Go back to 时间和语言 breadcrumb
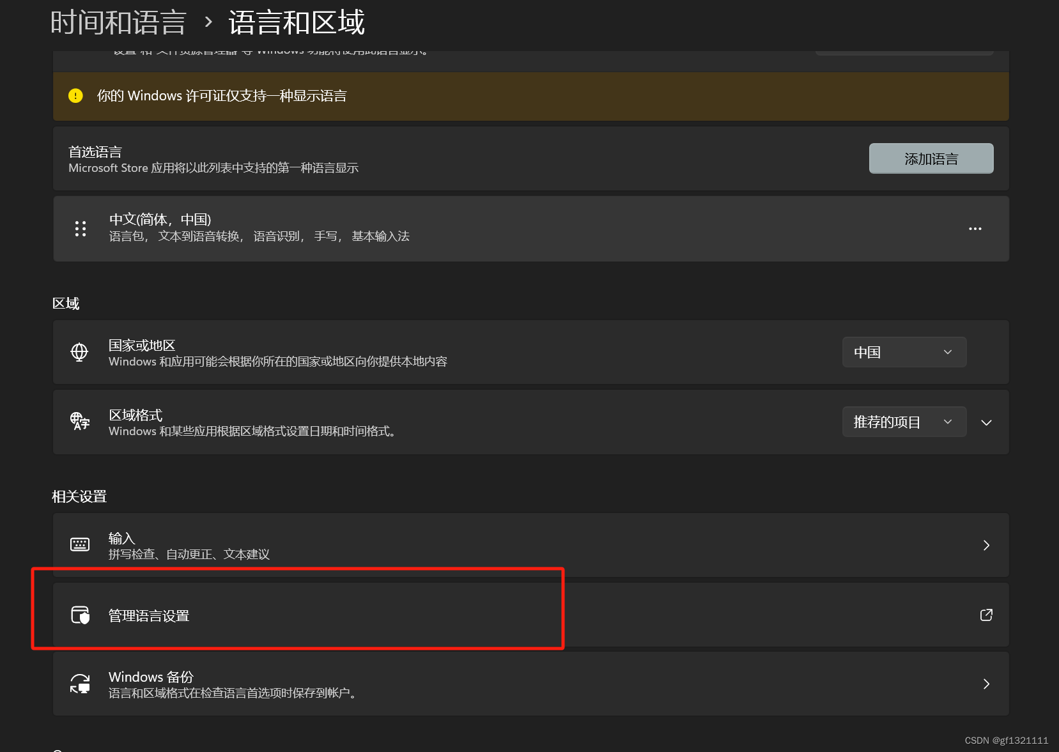 tap(118, 22)
